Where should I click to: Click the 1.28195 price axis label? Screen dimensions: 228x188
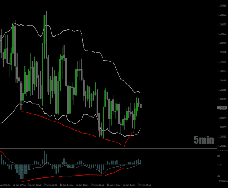(222, 62)
